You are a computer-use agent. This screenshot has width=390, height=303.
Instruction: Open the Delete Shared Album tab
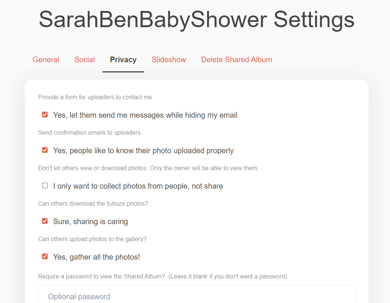point(236,60)
